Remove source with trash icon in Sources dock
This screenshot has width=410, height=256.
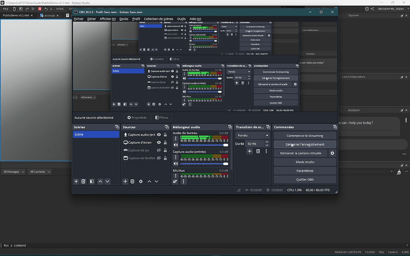[x=132, y=181]
